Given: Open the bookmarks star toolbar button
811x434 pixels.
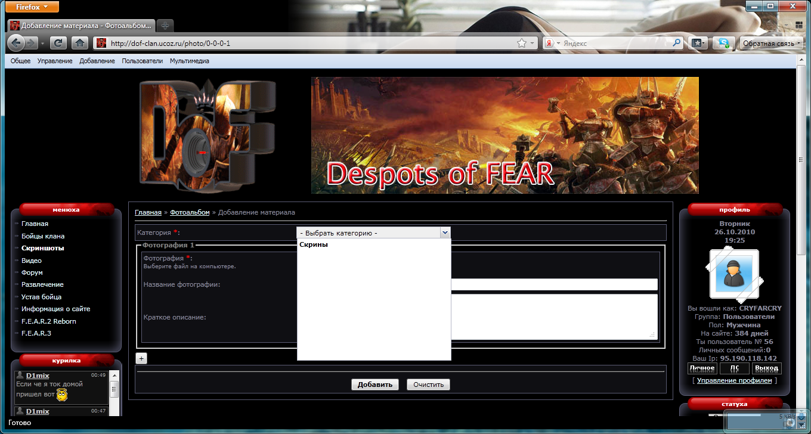Looking at the screenshot, I should 697,43.
